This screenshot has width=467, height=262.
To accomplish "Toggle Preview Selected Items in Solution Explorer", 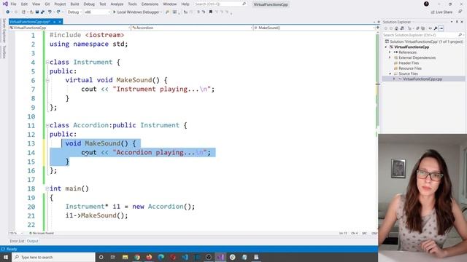I will [441, 28].
